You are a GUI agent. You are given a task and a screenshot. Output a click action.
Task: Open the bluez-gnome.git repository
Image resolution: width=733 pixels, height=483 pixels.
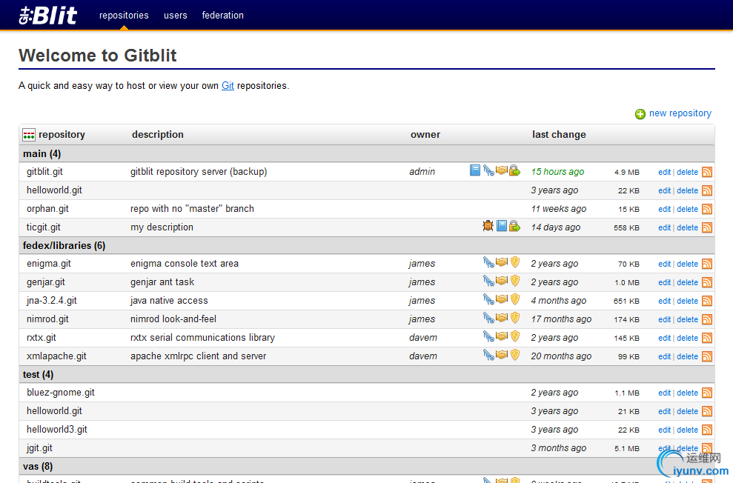[x=60, y=393]
